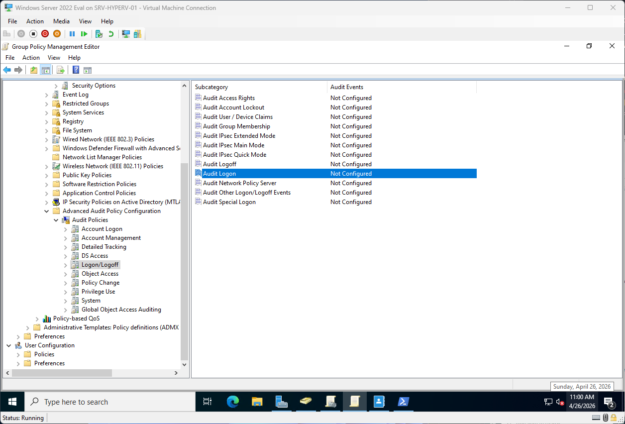Pause the virtual machine via toolbar icon
Screen dimensions: 625x424
pyautogui.click(x=72, y=34)
